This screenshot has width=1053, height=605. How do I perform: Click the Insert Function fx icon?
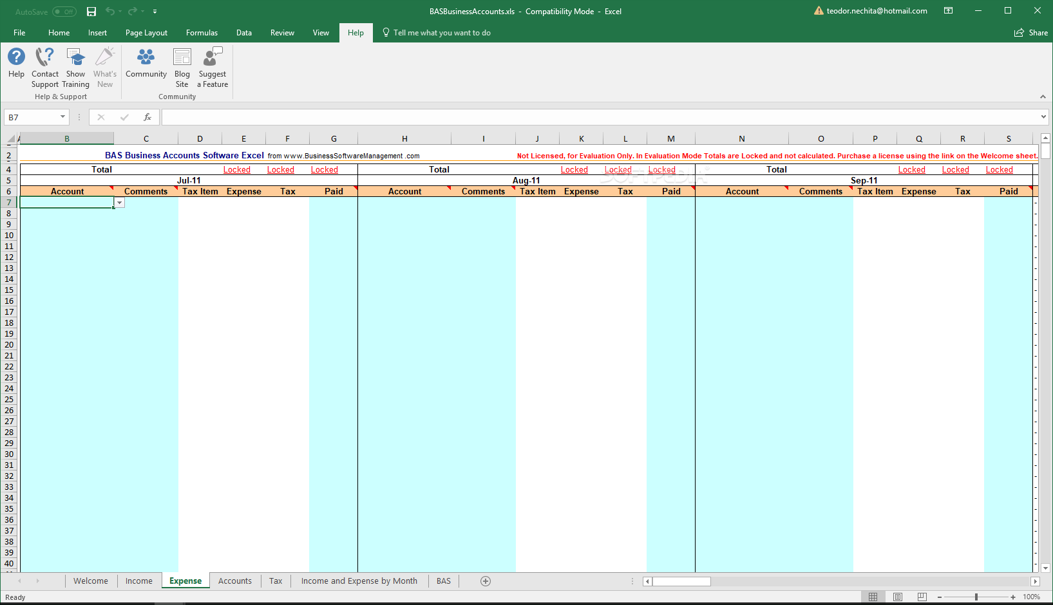pyautogui.click(x=147, y=117)
